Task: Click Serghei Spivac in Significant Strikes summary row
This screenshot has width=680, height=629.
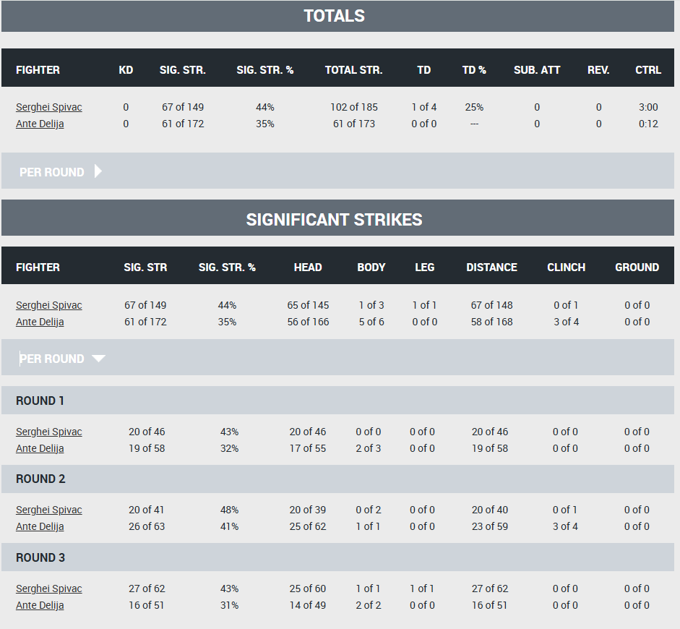Action: tap(49, 305)
